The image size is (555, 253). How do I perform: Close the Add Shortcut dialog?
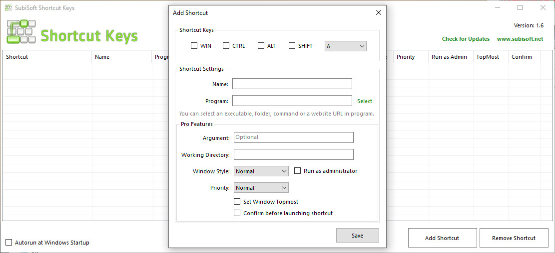click(x=378, y=12)
